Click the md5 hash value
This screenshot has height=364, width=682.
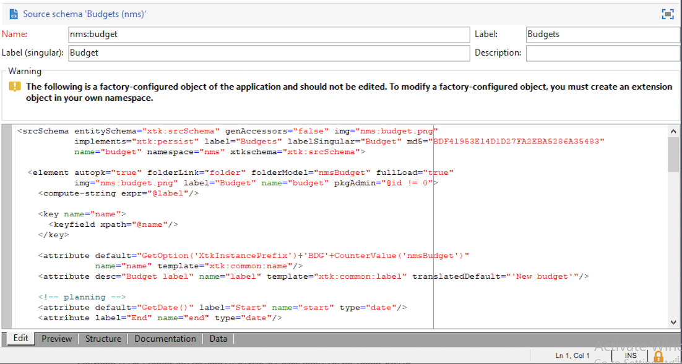(x=517, y=142)
